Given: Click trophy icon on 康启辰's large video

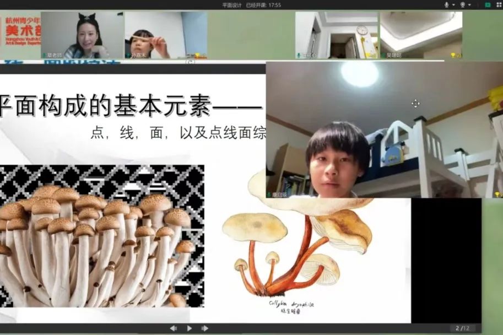Looking at the screenshot, I should coord(497,194).
